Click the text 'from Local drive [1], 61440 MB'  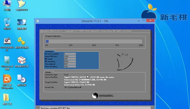79,85
